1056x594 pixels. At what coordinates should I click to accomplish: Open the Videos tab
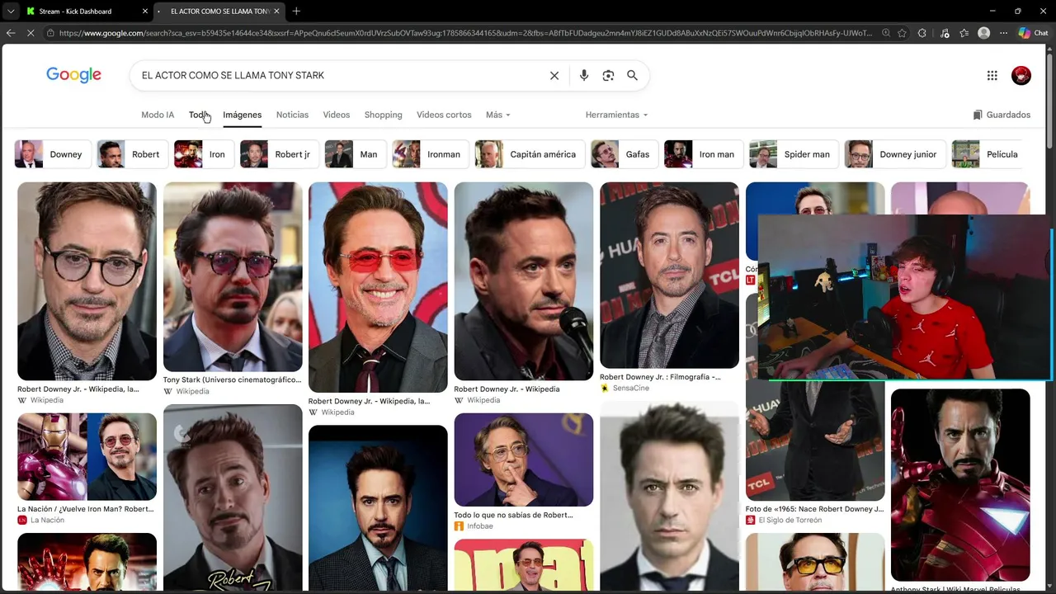pos(337,115)
